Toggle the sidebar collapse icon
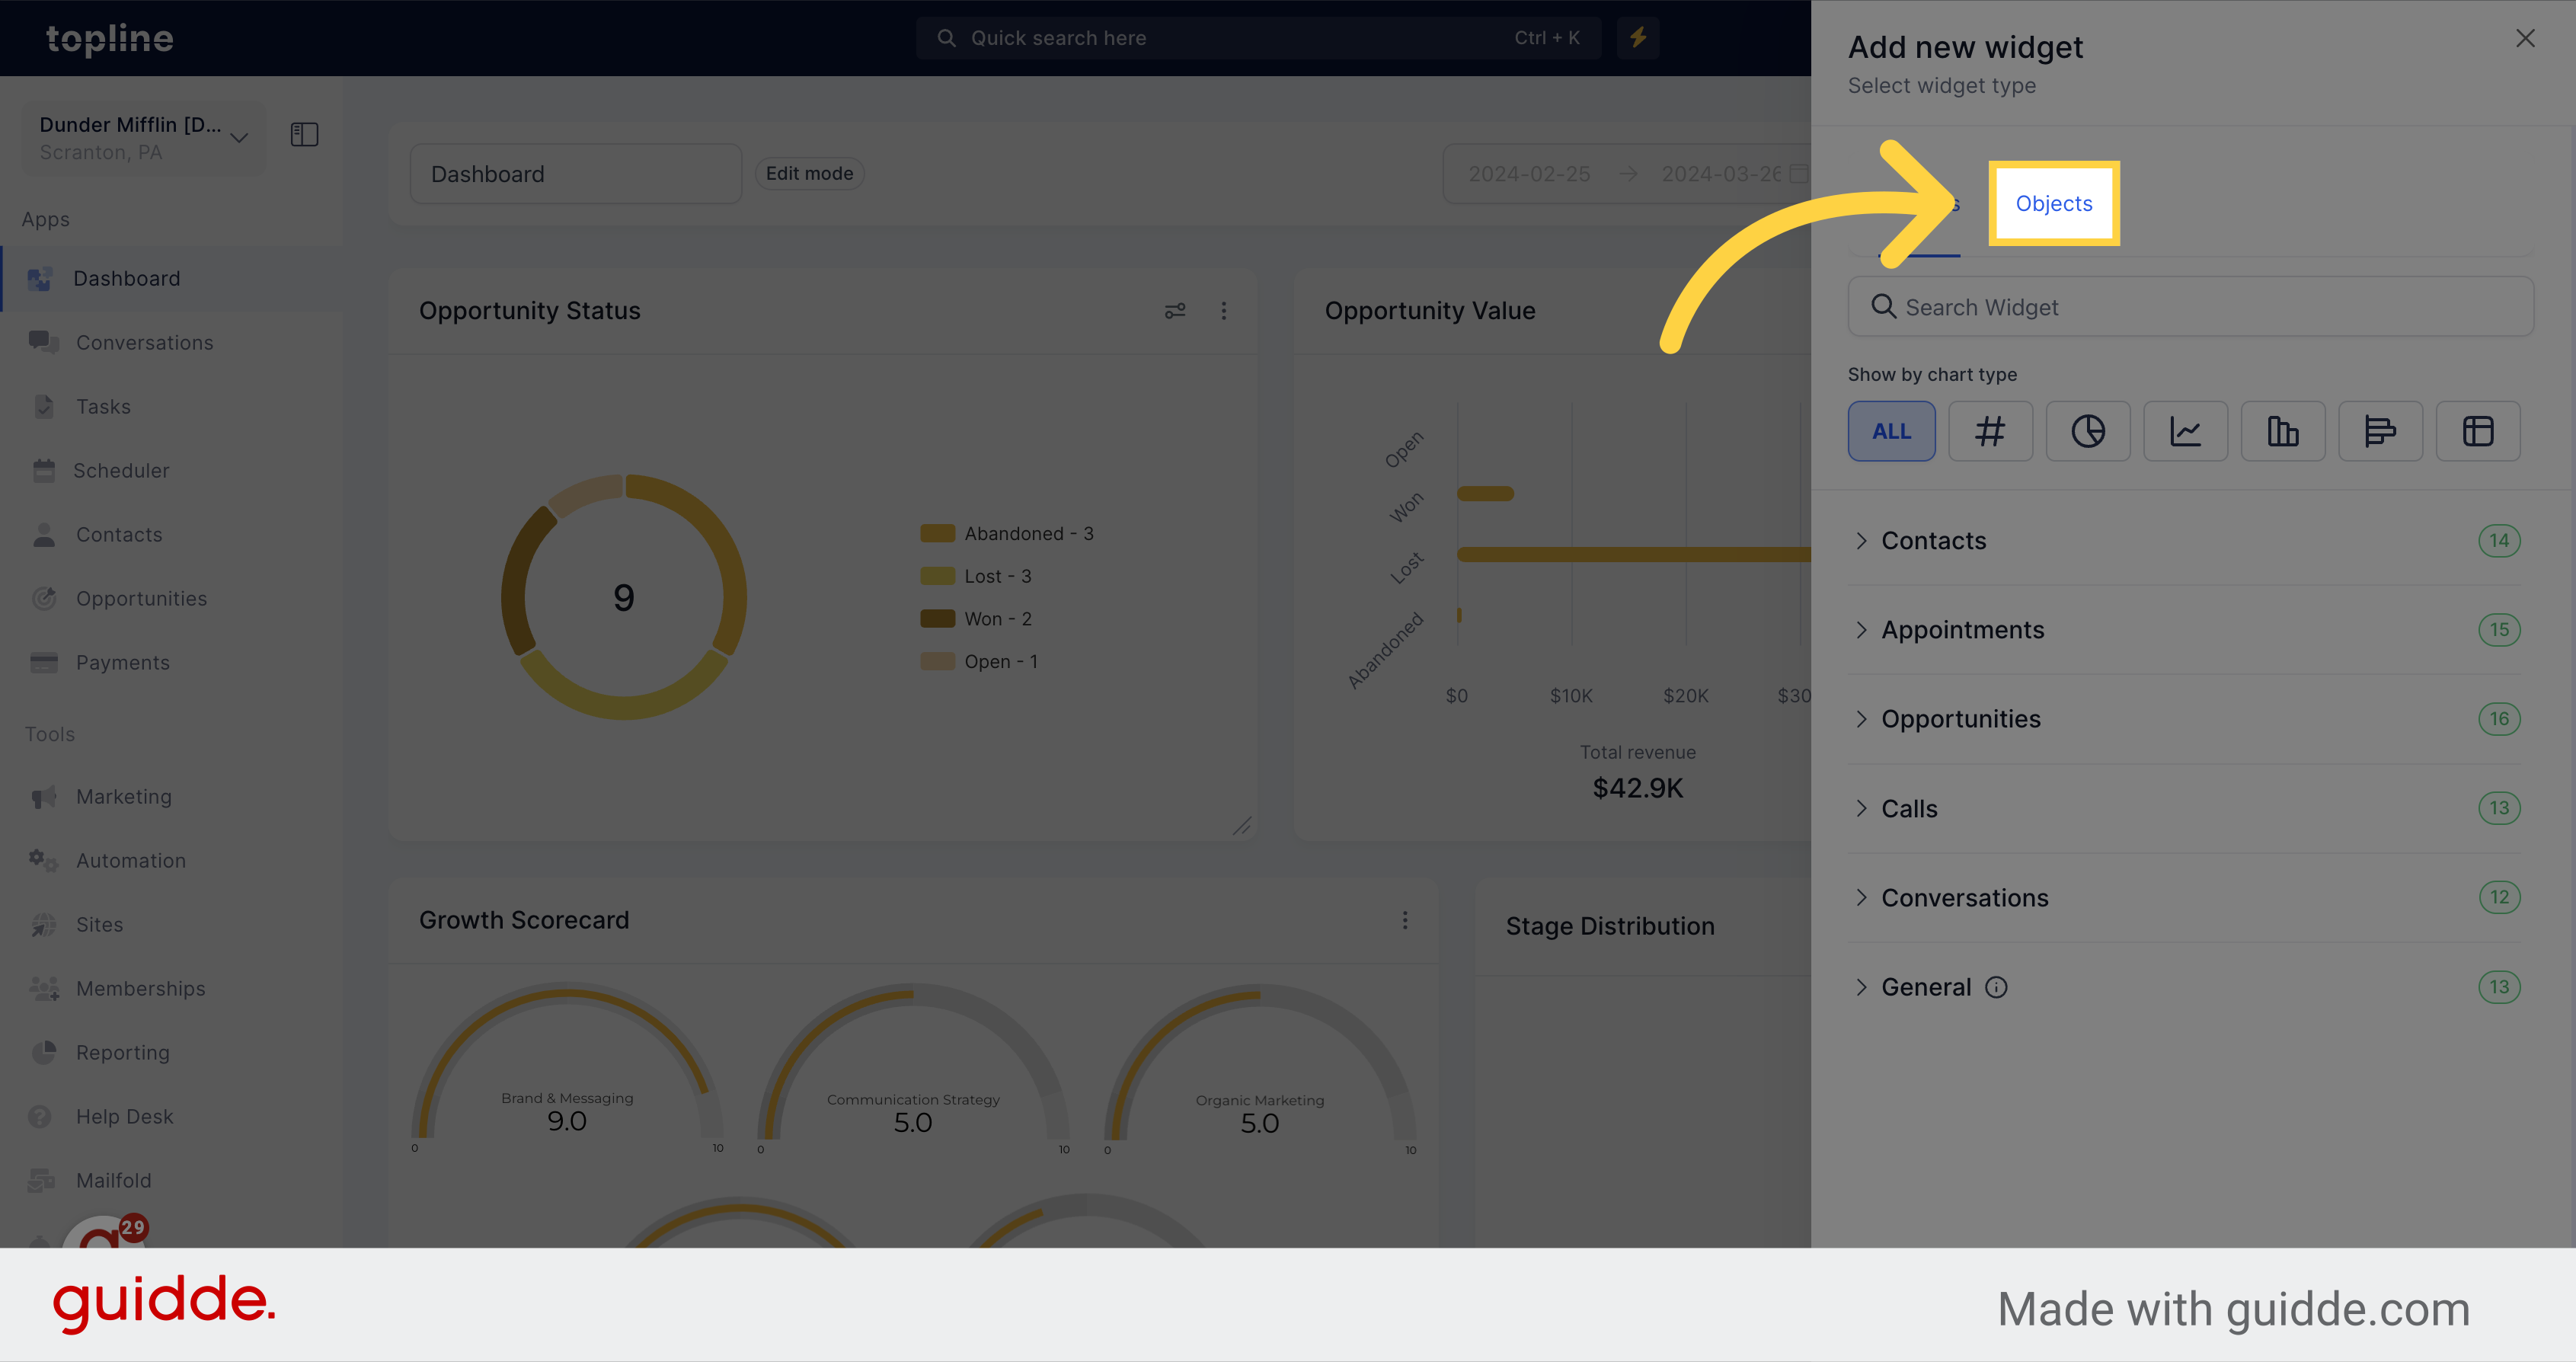 tap(305, 135)
